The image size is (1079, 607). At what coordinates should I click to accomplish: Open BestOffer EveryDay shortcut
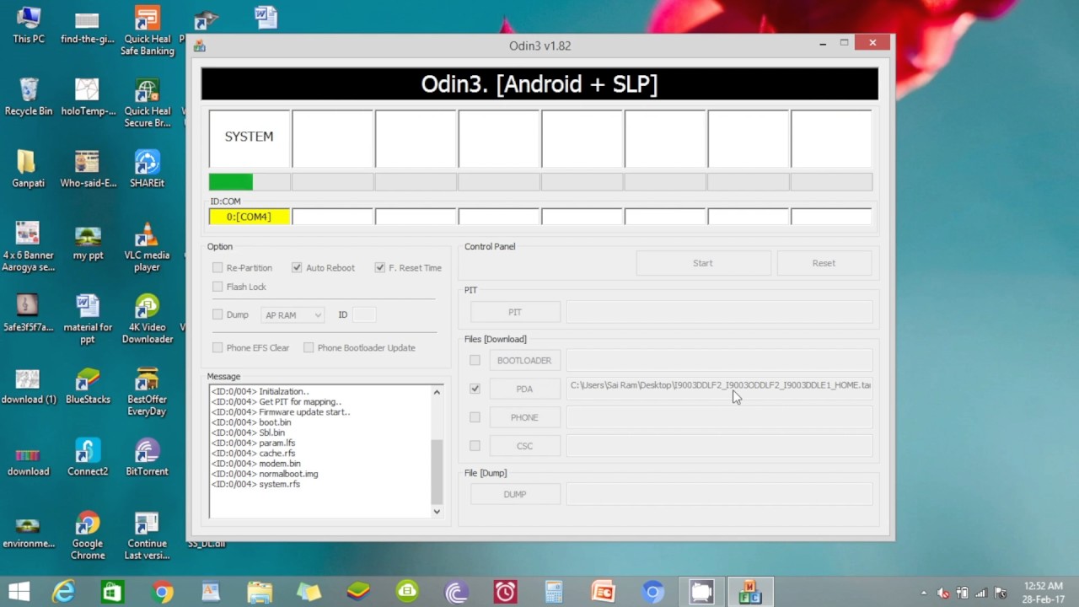[x=148, y=391]
